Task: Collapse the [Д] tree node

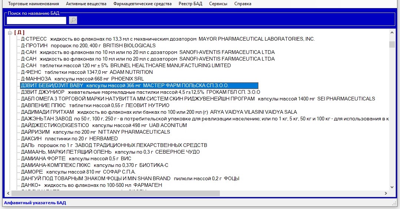Action: click(10, 32)
